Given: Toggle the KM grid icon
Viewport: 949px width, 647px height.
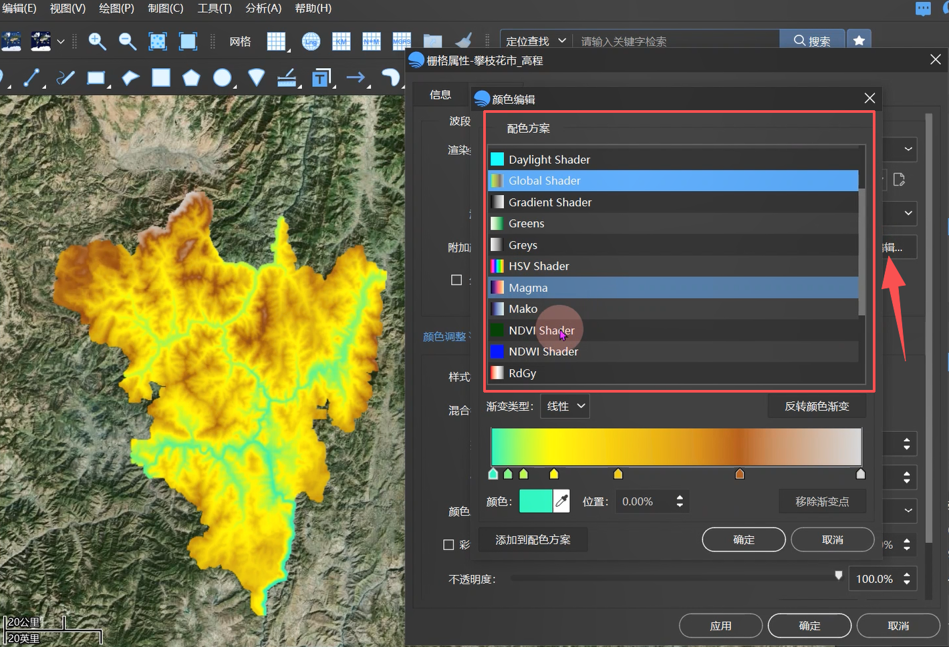Looking at the screenshot, I should [x=342, y=41].
